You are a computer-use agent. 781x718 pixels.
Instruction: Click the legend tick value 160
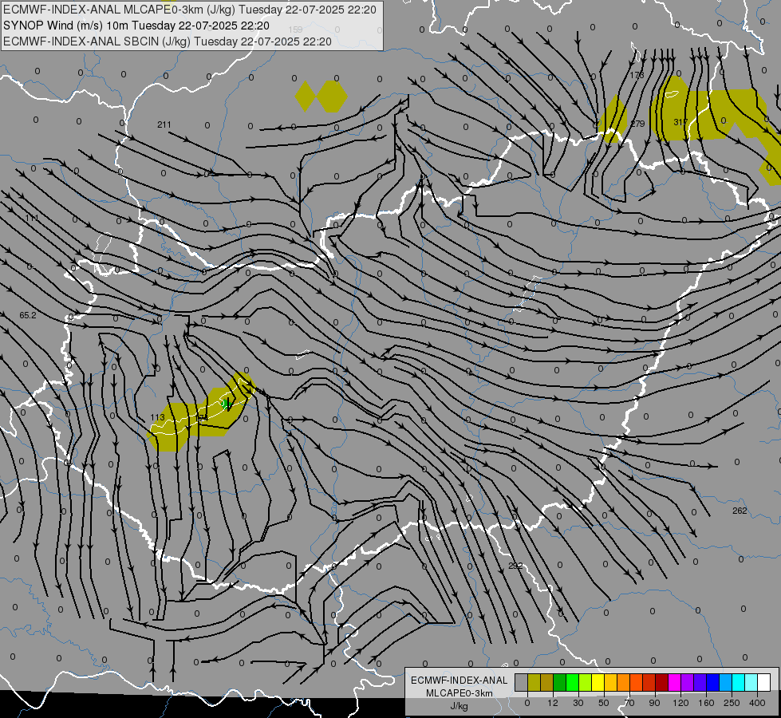(706, 703)
